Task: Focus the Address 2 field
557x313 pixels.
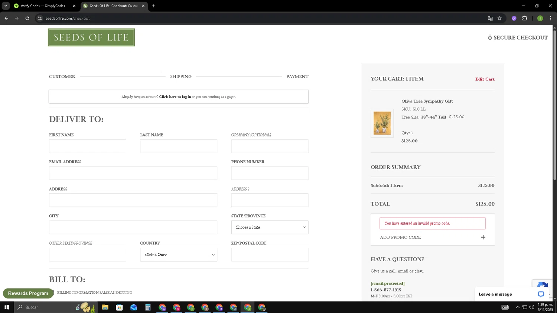Action: coord(270,200)
